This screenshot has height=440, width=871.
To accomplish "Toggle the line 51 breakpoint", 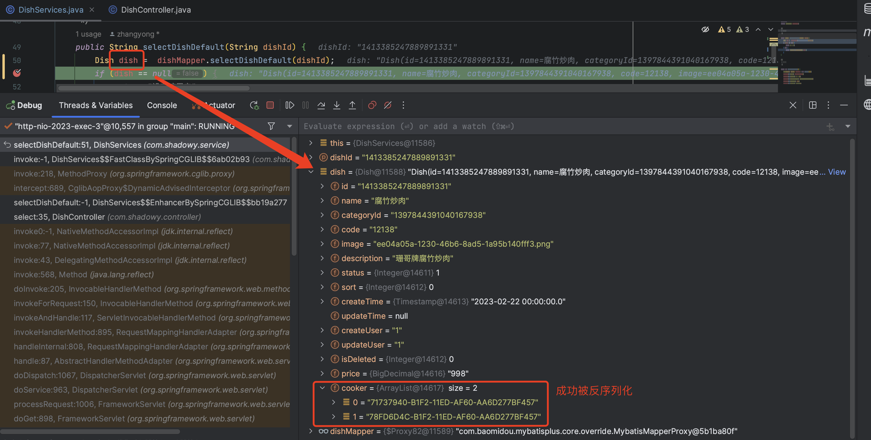I will [x=17, y=73].
